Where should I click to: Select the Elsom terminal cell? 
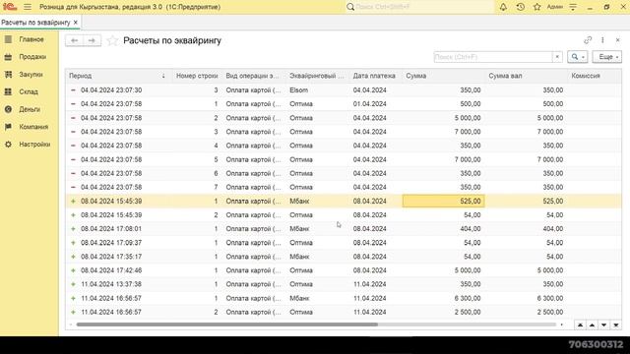tap(317, 90)
